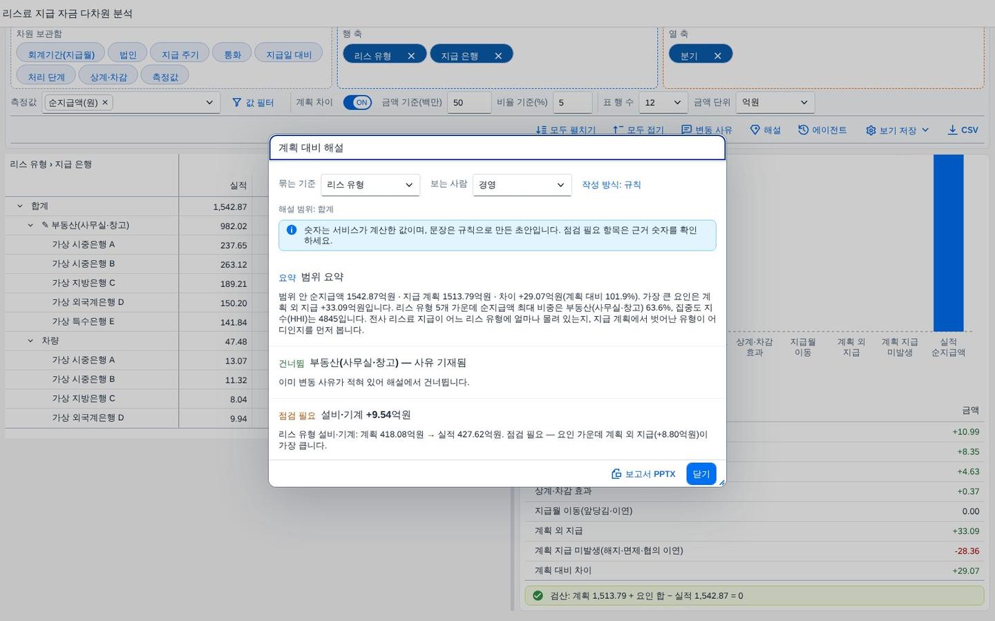
Task: Click the 작성 방식: 규칙 link
Action: tap(611, 185)
